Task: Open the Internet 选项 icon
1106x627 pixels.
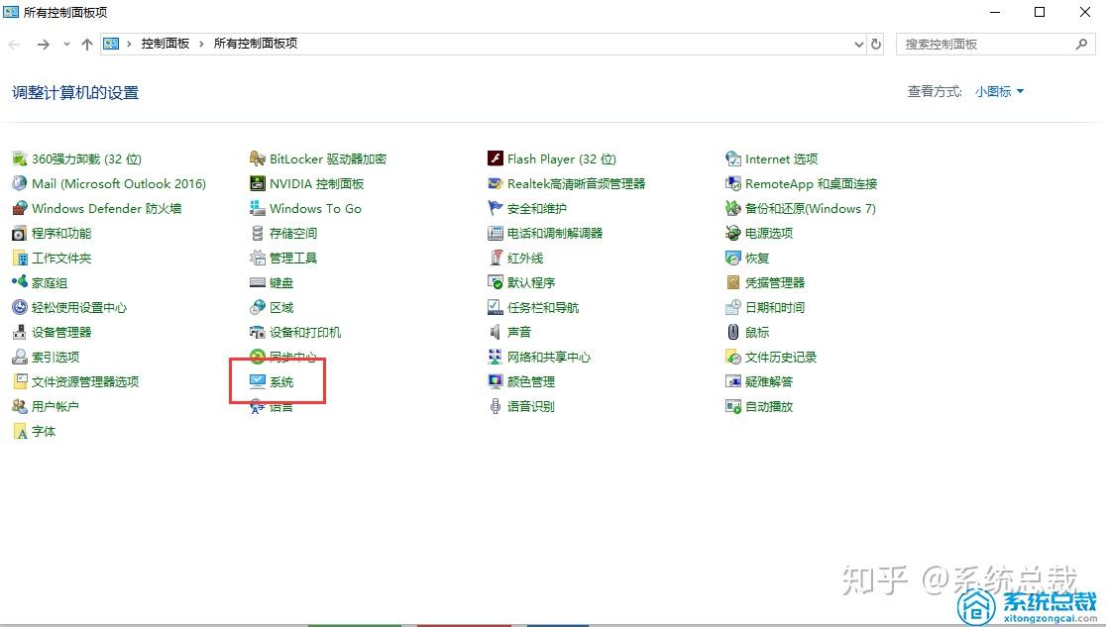Action: [732, 158]
